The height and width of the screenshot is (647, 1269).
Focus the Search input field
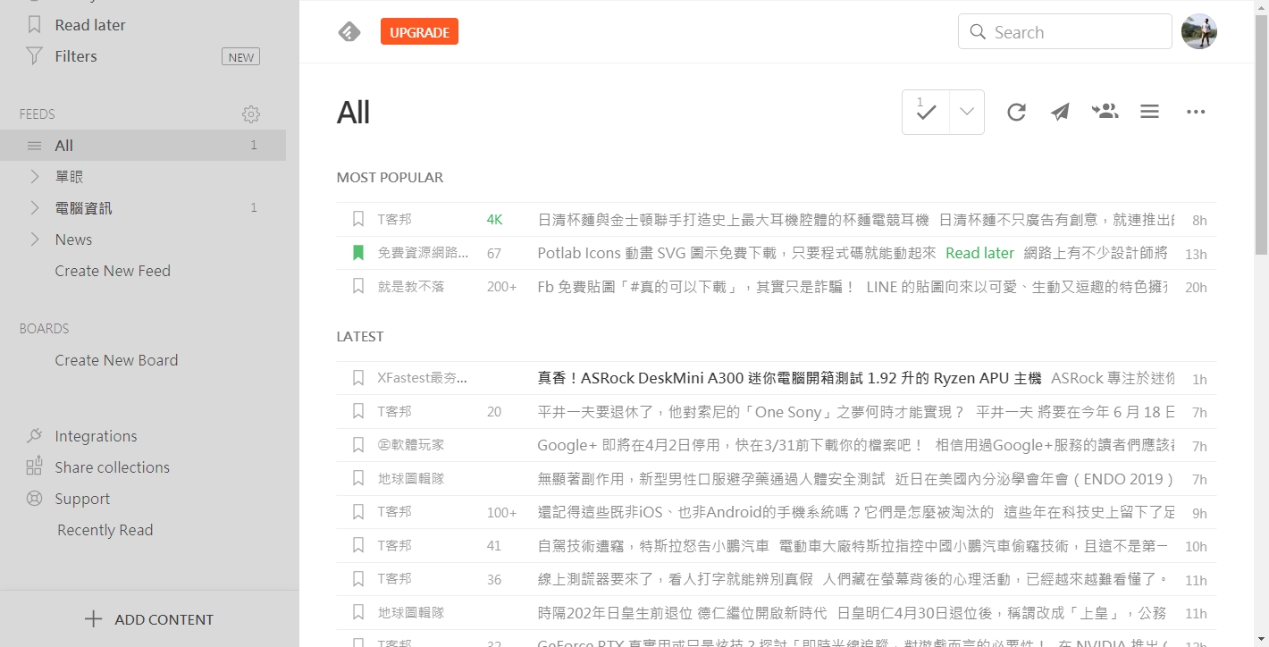(1064, 32)
